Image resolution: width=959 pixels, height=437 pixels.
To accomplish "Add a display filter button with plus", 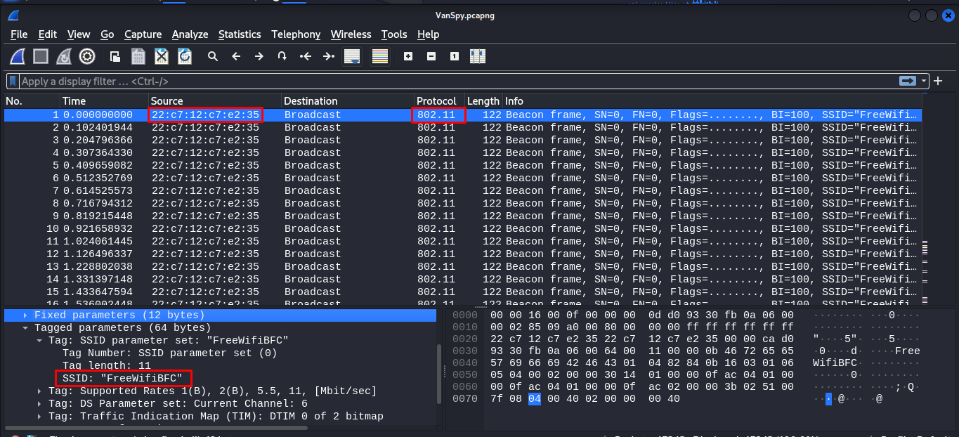I will (x=937, y=81).
